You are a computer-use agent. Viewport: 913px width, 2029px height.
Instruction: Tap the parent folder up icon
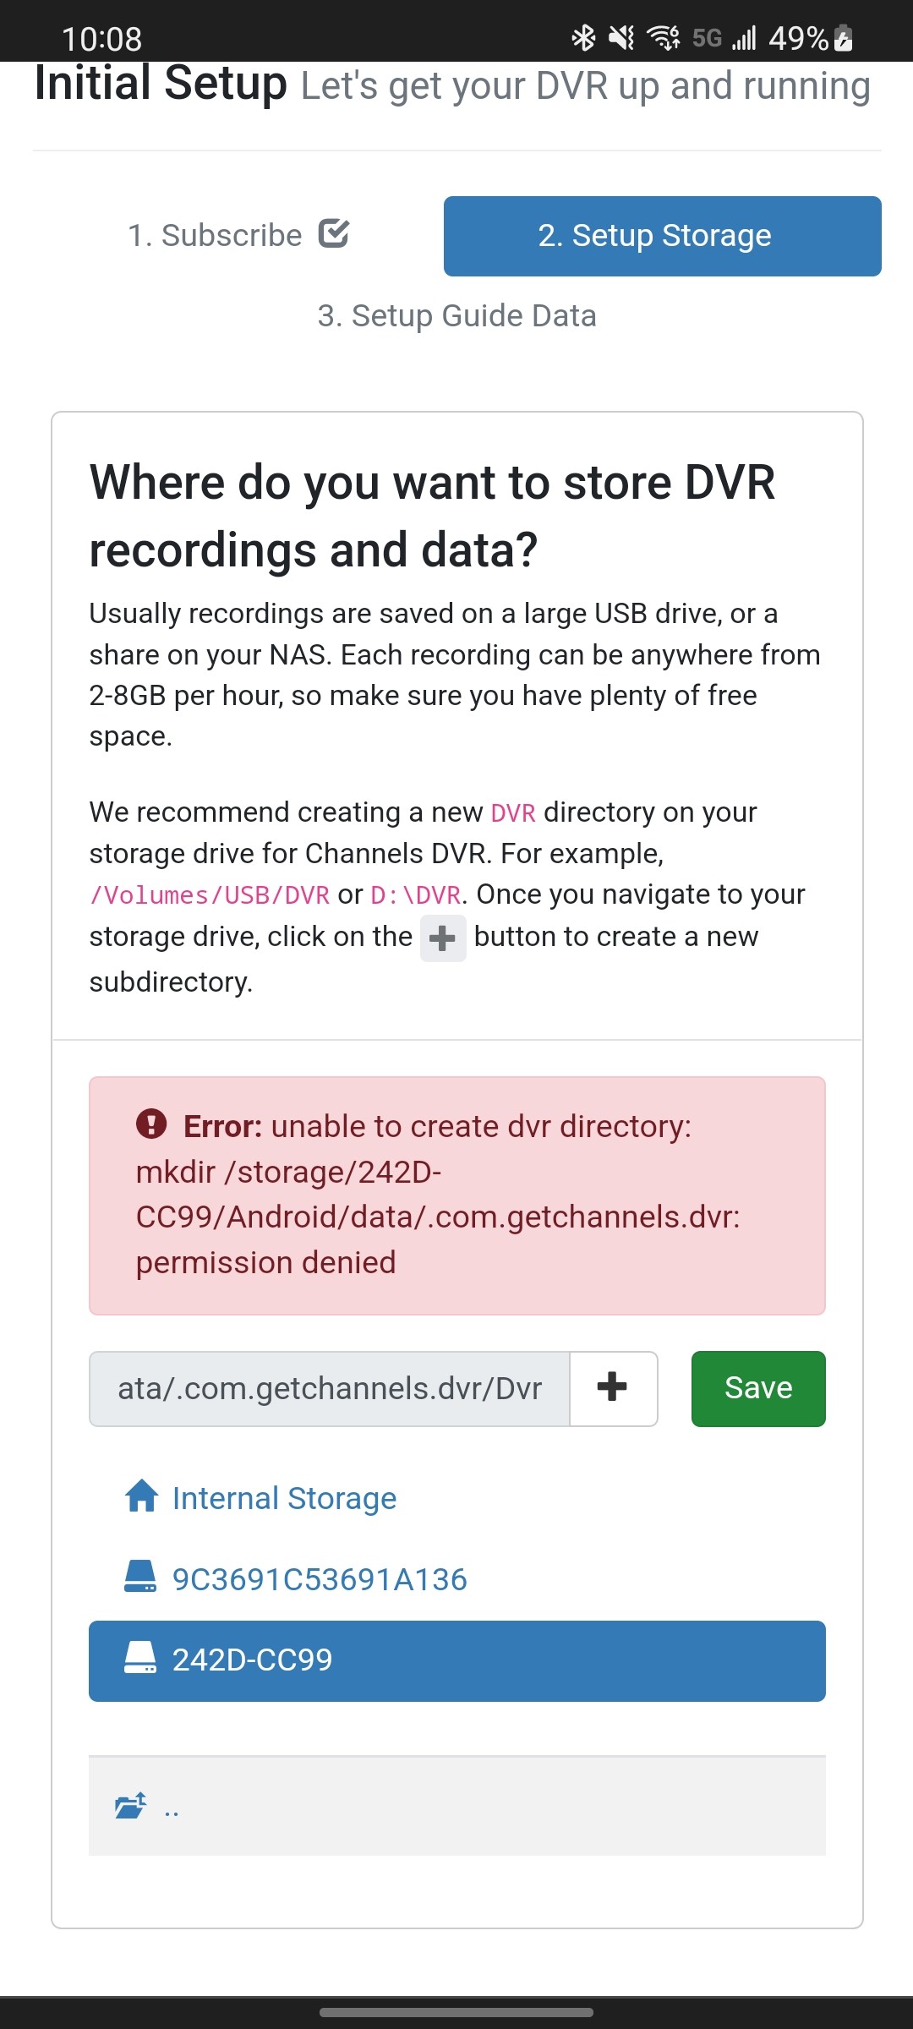[x=130, y=1805]
